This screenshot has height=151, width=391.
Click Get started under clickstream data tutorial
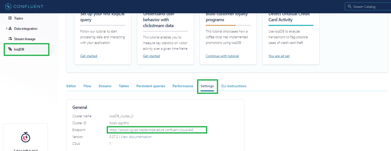click(x=152, y=56)
